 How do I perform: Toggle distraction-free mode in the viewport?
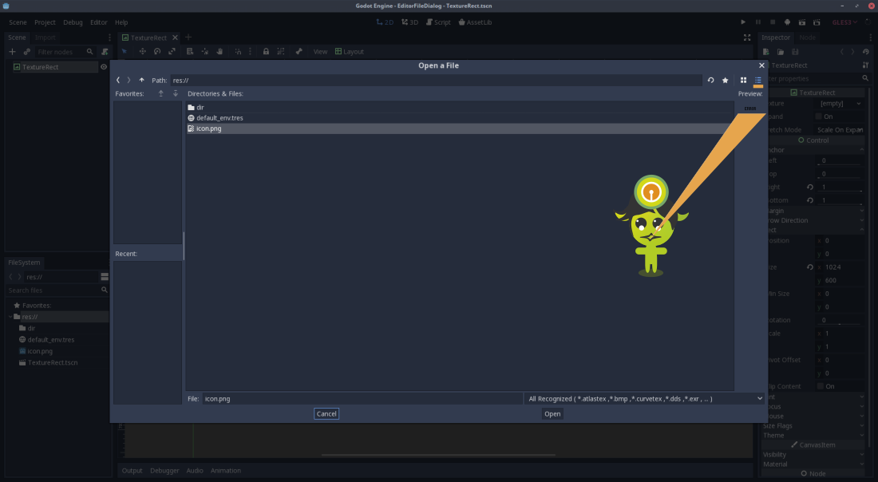point(747,38)
